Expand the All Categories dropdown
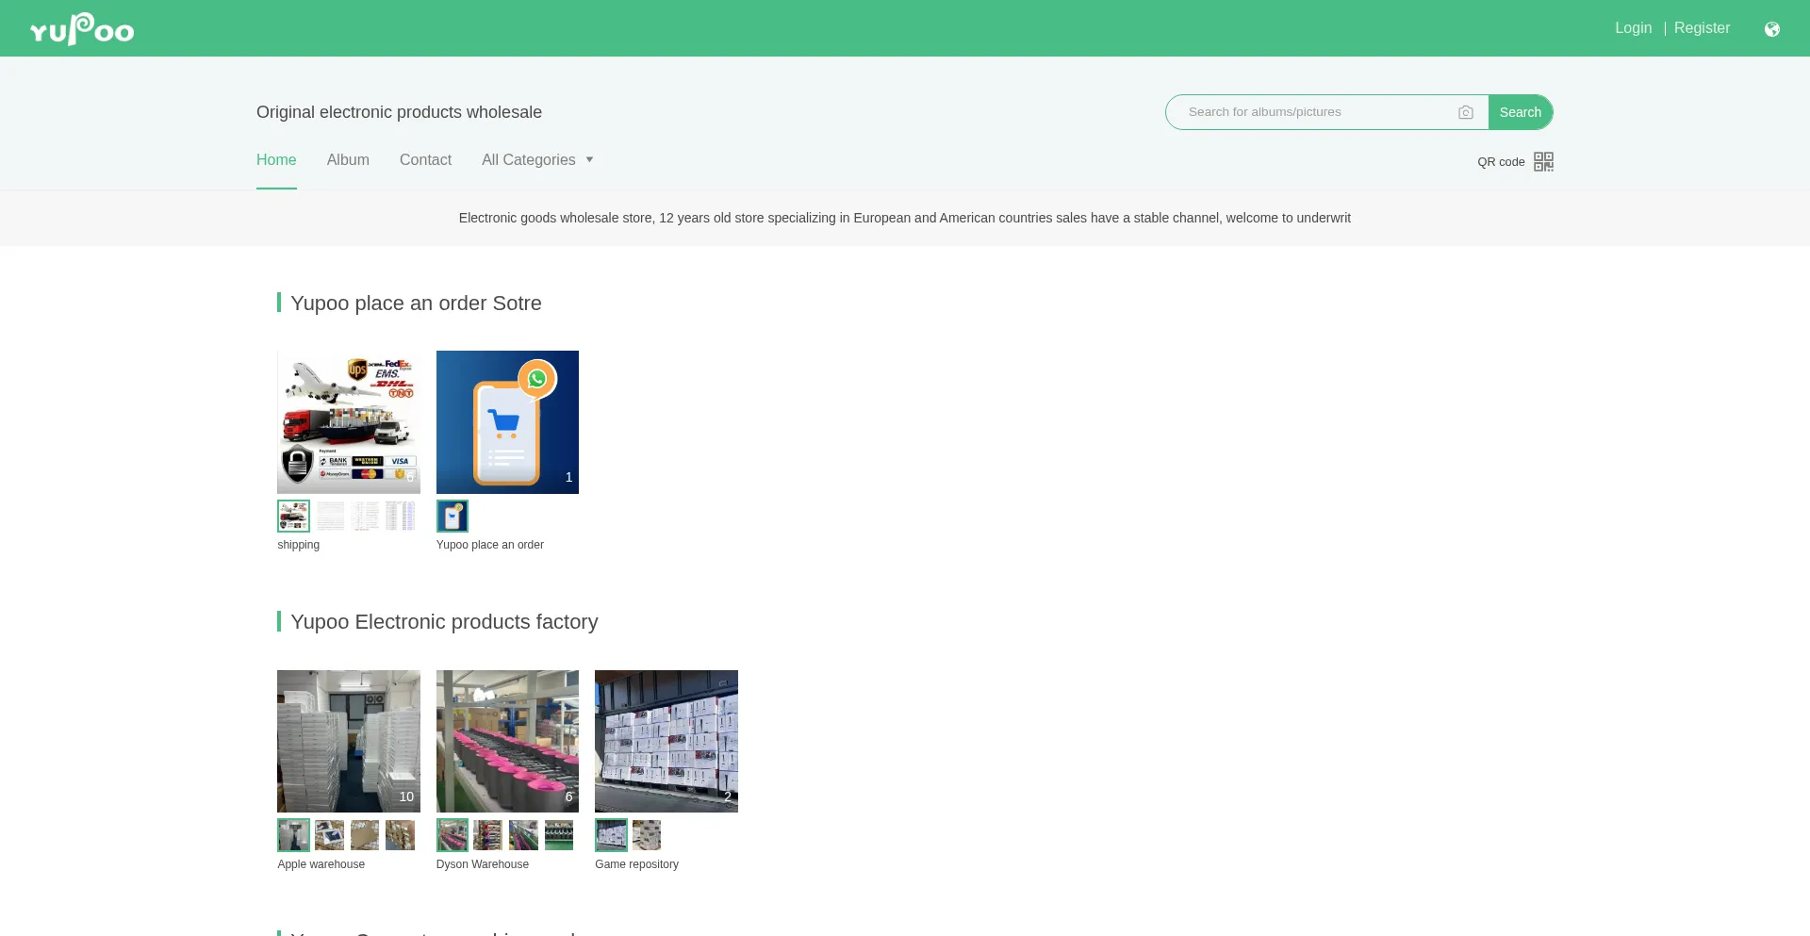Screen dimensions: 1810x936 tap(537, 160)
